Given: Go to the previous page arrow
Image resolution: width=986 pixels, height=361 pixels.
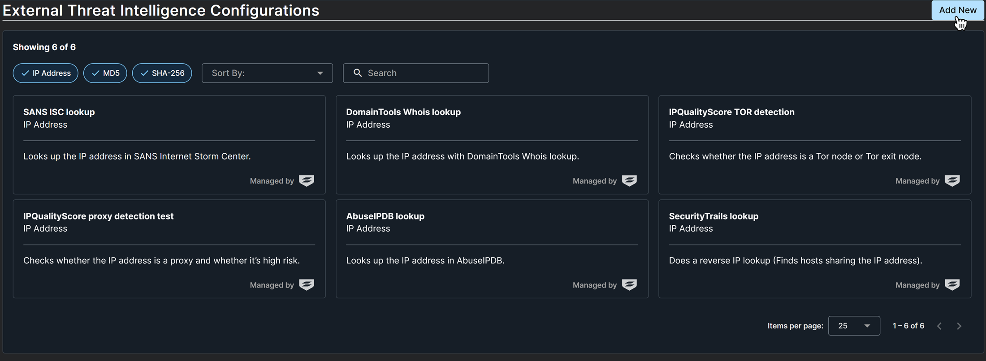Looking at the screenshot, I should [x=939, y=326].
